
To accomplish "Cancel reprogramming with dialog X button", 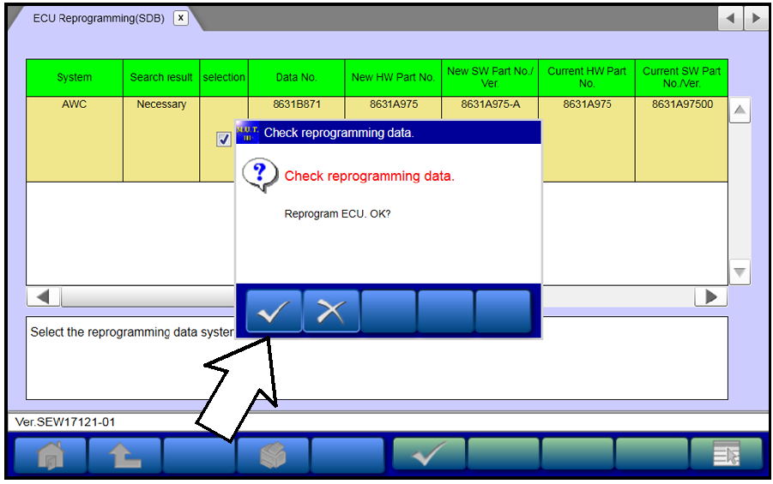I will 330,312.
